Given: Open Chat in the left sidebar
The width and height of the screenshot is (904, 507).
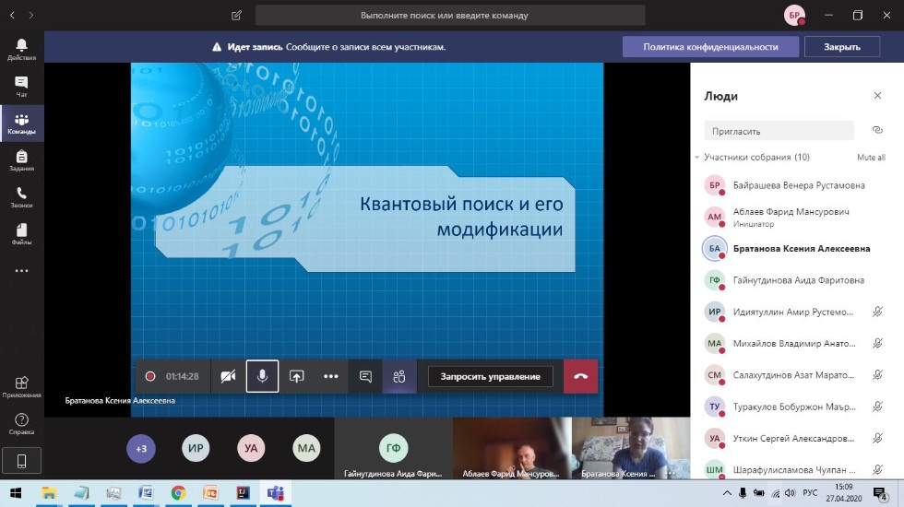Looking at the screenshot, I should point(21,87).
